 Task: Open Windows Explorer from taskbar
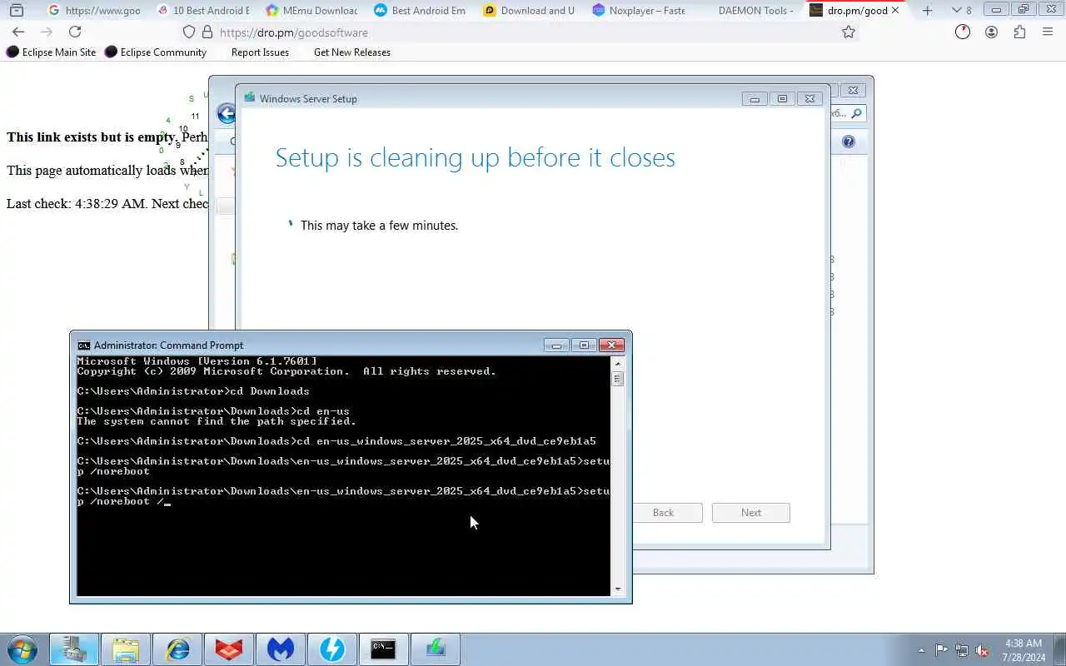tap(126, 649)
